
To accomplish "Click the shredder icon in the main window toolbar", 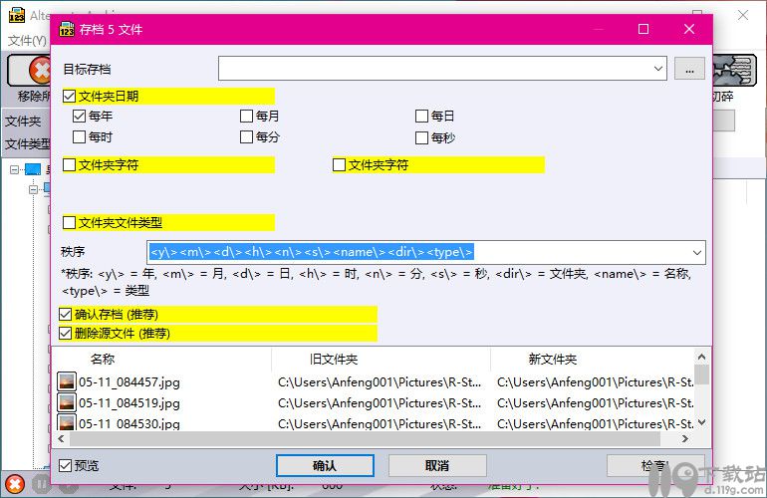I will pos(734,71).
